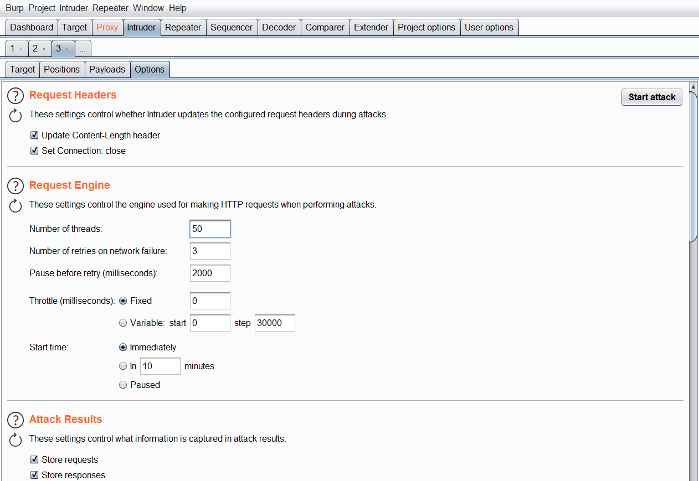The height and width of the screenshot is (481, 699).
Task: Open the Options sub-tab
Action: coord(150,69)
